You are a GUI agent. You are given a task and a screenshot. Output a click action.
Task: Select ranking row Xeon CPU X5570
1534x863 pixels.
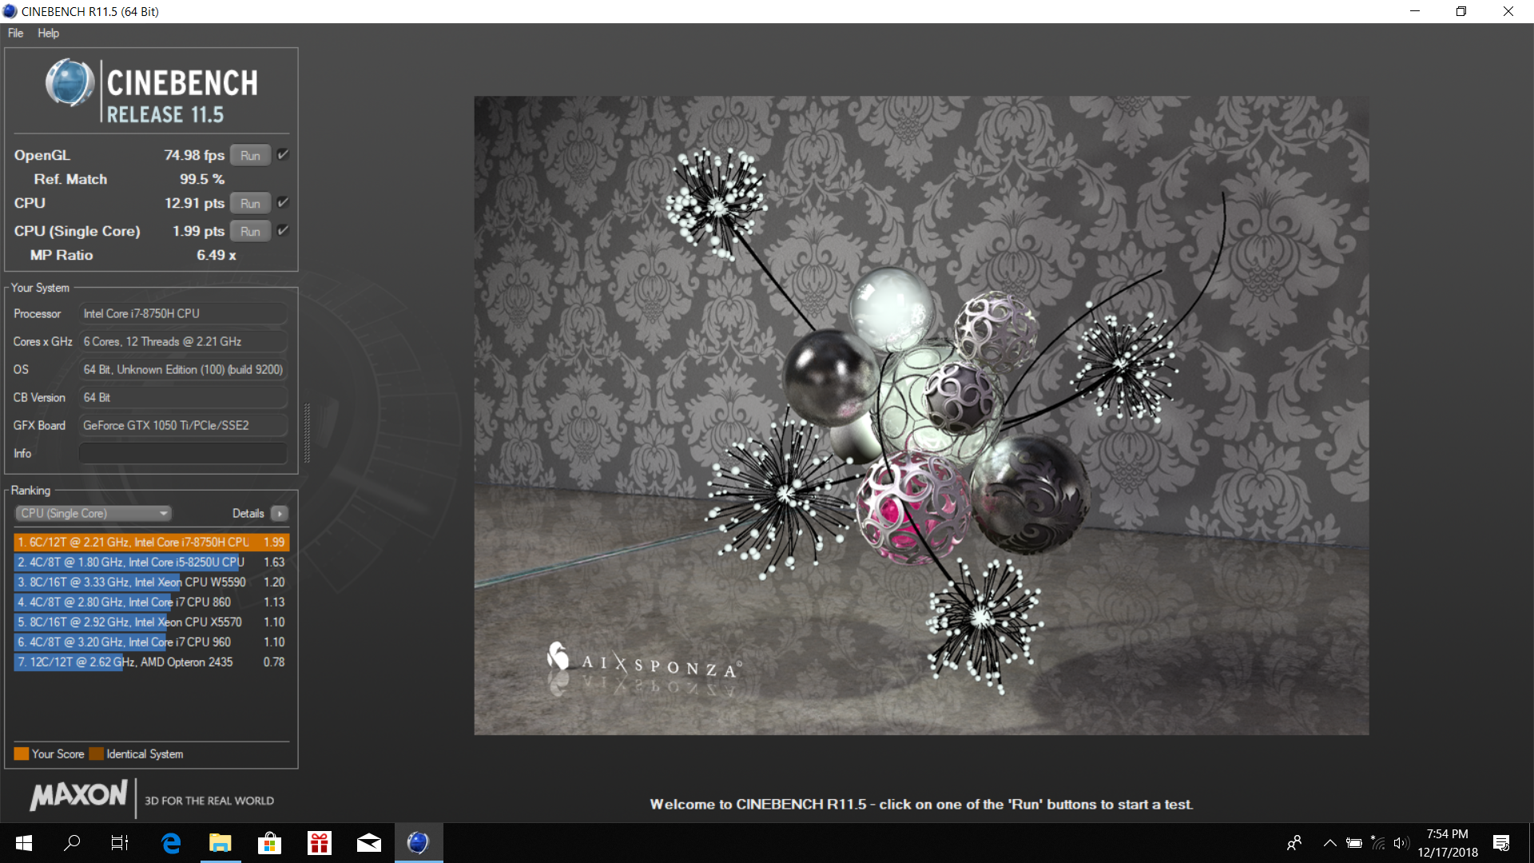tap(151, 622)
